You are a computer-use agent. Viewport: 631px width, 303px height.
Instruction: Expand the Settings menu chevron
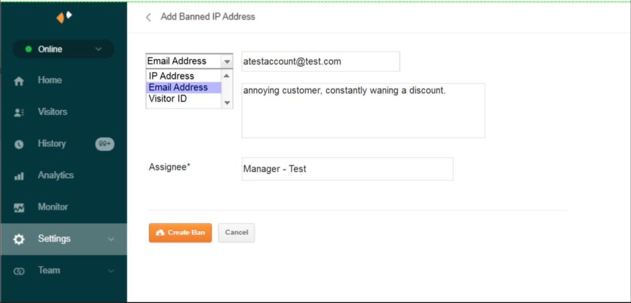point(111,239)
